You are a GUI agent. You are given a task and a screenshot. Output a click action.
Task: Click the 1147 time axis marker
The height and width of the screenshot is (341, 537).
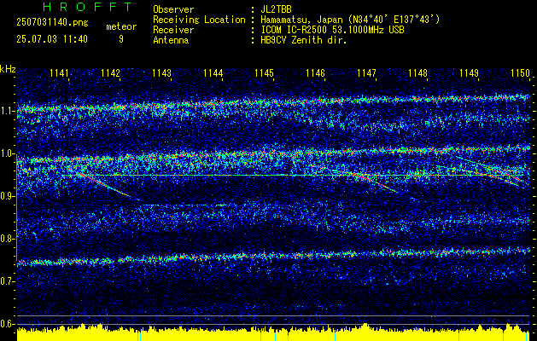coord(366,73)
